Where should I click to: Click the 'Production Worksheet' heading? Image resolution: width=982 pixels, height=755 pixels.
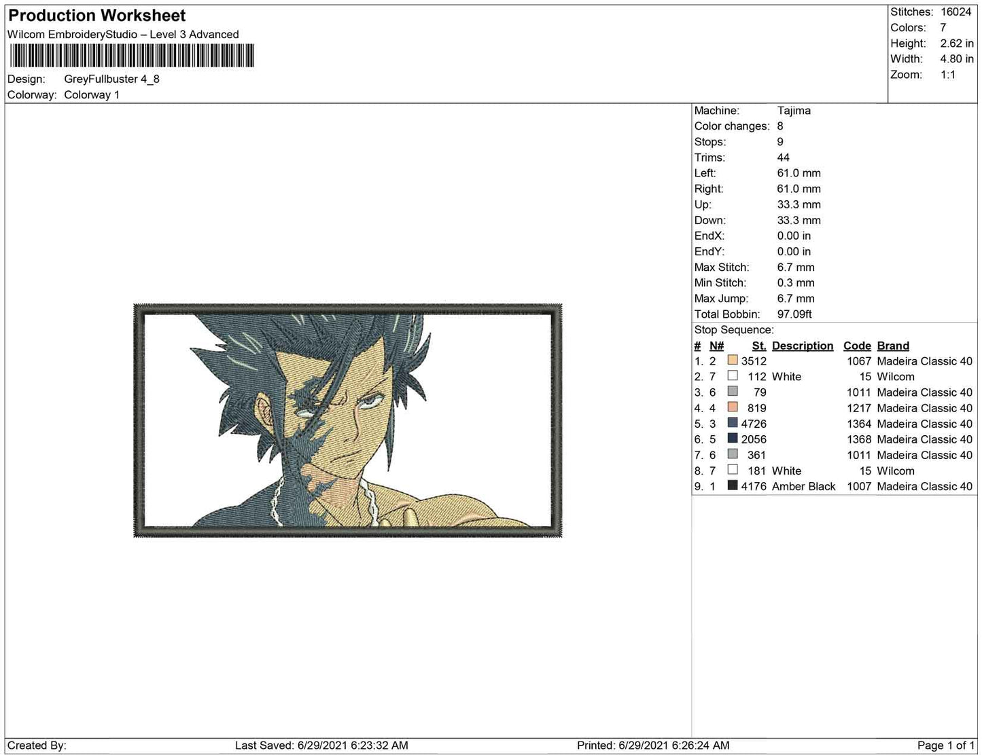[97, 15]
